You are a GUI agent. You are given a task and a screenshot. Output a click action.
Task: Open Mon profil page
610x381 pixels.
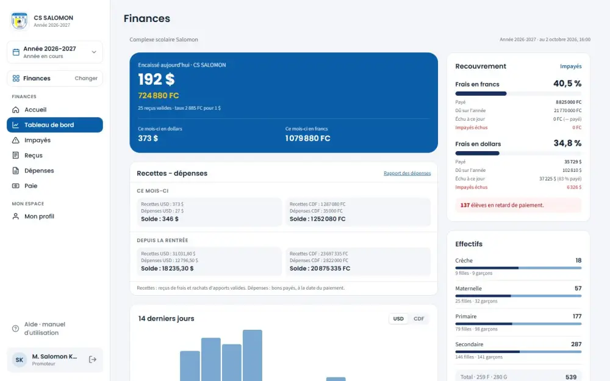pyautogui.click(x=55, y=216)
